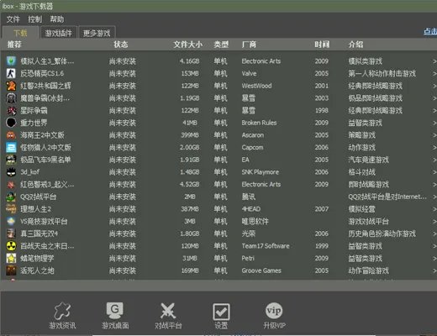Viewport: 437px width, 336px height.
Task: Switch to the 下载 tab
Action: [x=20, y=33]
